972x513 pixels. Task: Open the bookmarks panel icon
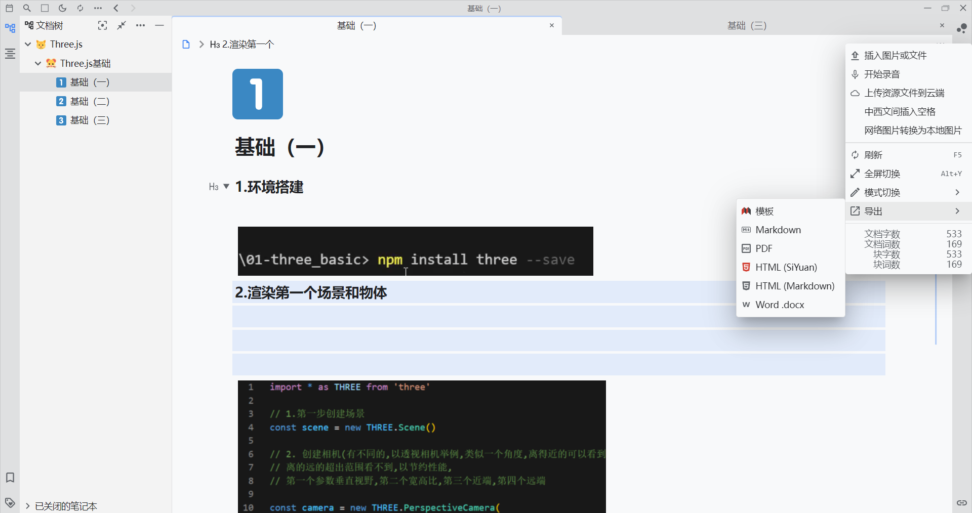10,478
